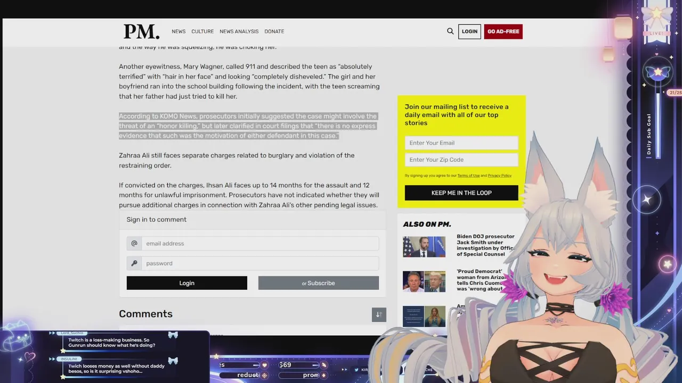Open the NEWS ANALYSIS menu item

239,31
